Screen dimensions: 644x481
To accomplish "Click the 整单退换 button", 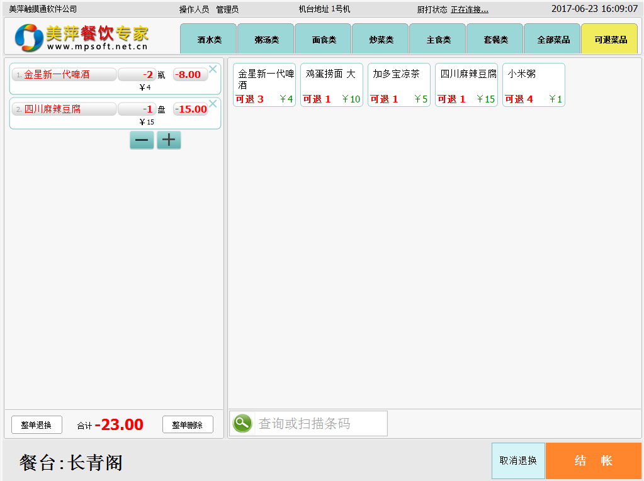I will pyautogui.click(x=37, y=425).
